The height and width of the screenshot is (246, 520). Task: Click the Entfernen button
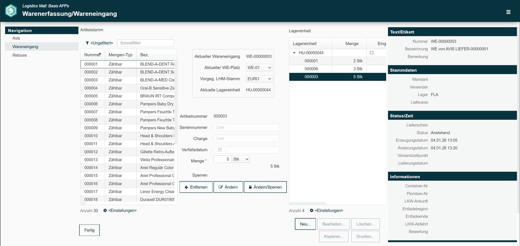[196, 187]
